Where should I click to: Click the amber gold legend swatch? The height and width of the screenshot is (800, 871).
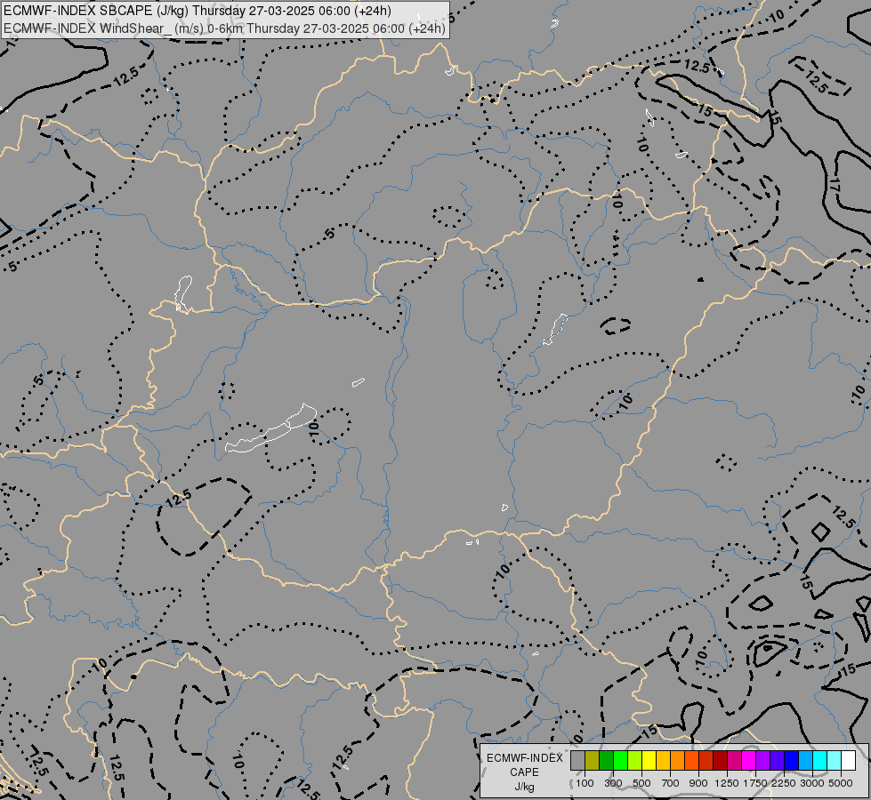[x=663, y=761]
